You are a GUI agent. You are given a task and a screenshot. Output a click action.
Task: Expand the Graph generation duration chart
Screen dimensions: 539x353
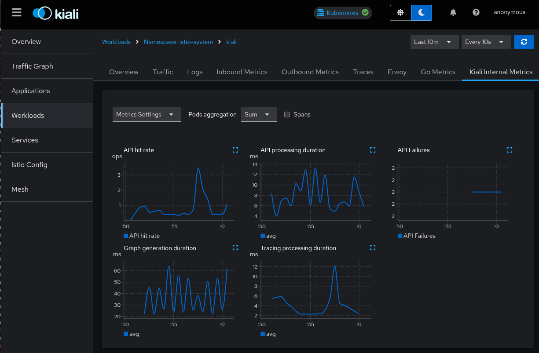(235, 247)
